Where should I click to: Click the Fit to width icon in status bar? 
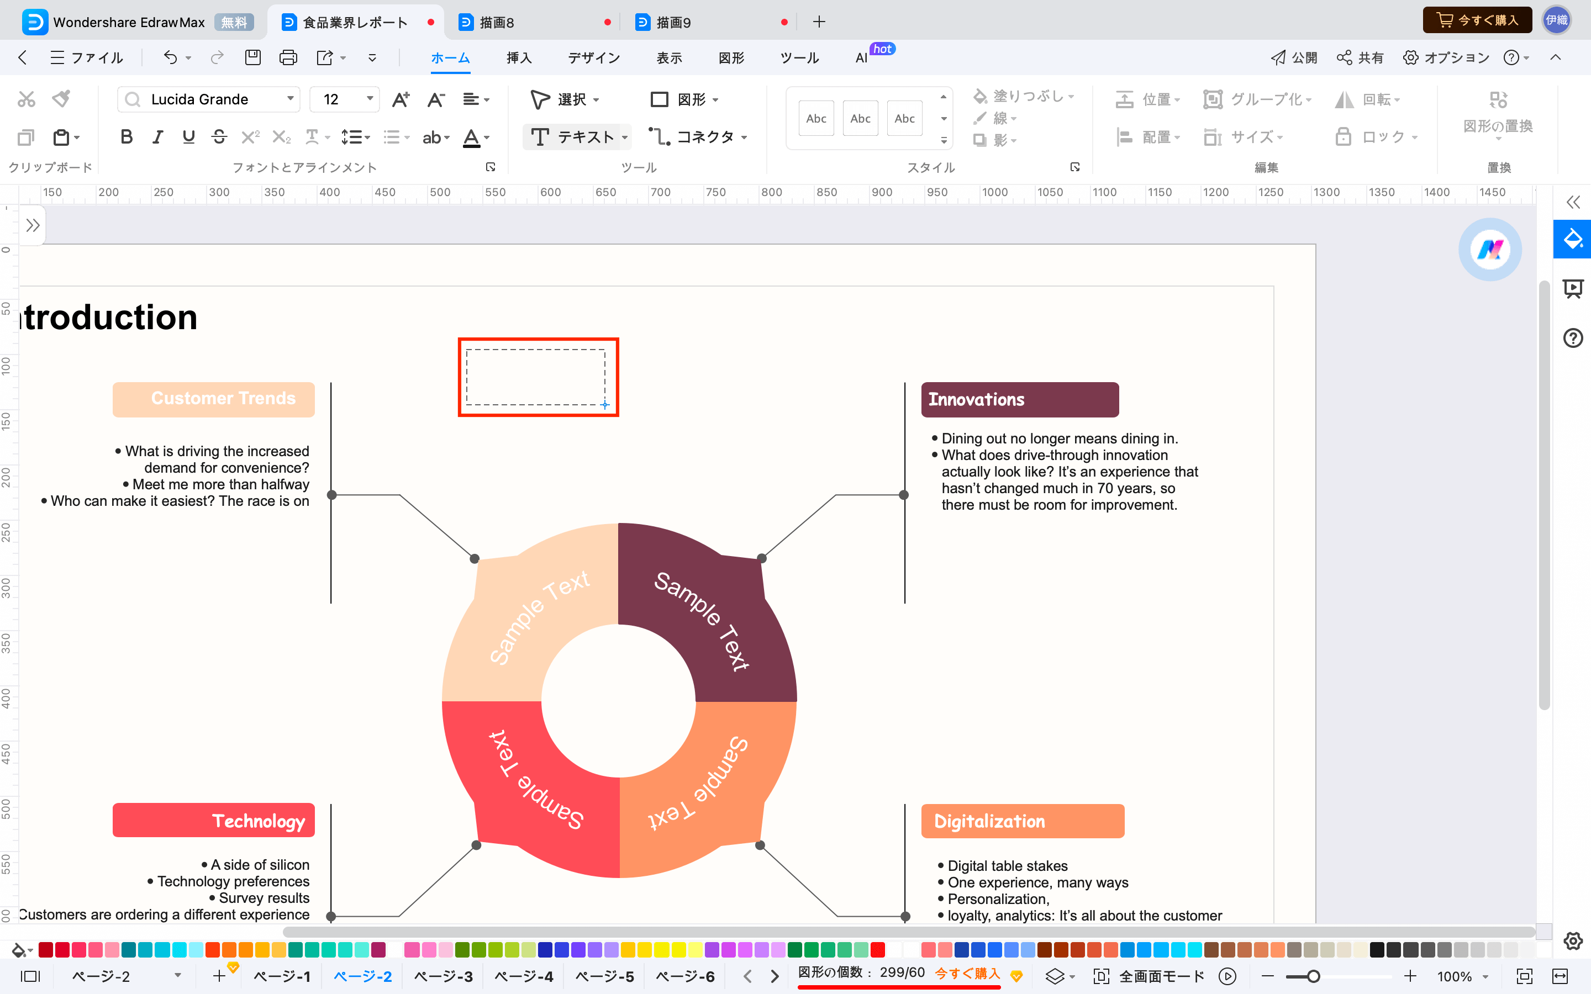pos(1560,976)
